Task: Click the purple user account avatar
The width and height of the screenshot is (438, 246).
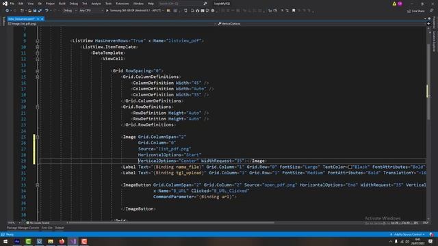Action: click(x=400, y=3)
